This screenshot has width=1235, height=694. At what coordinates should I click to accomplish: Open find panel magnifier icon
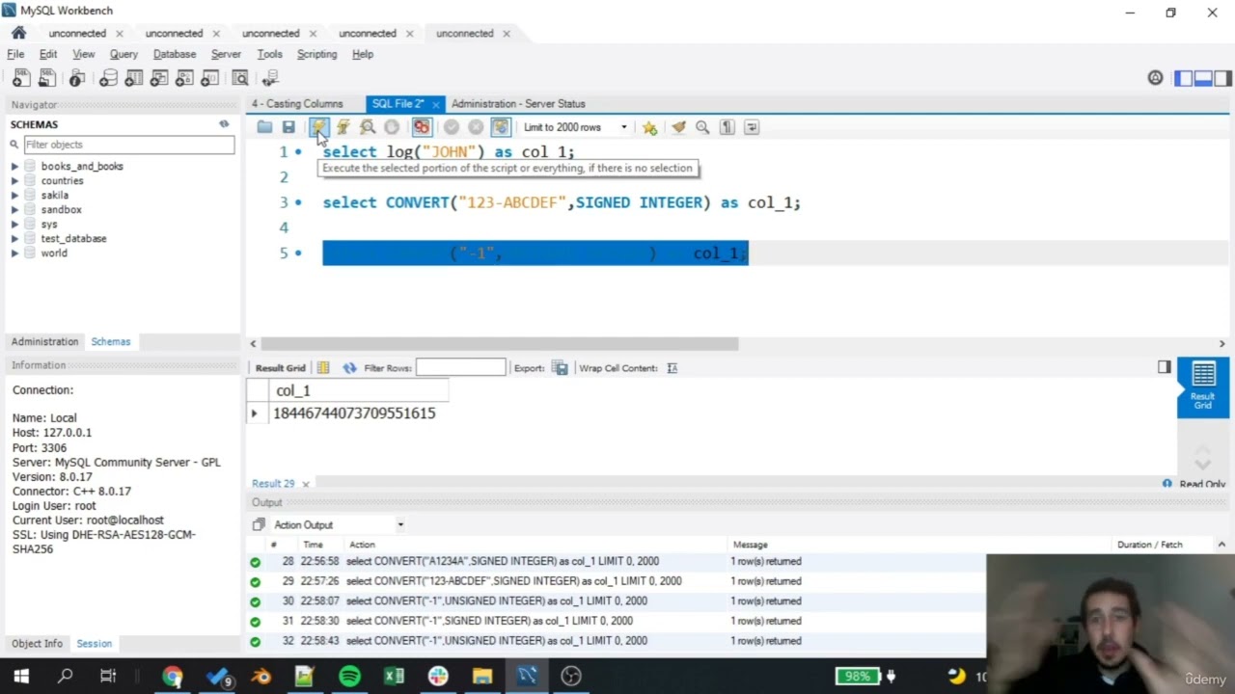click(x=702, y=127)
